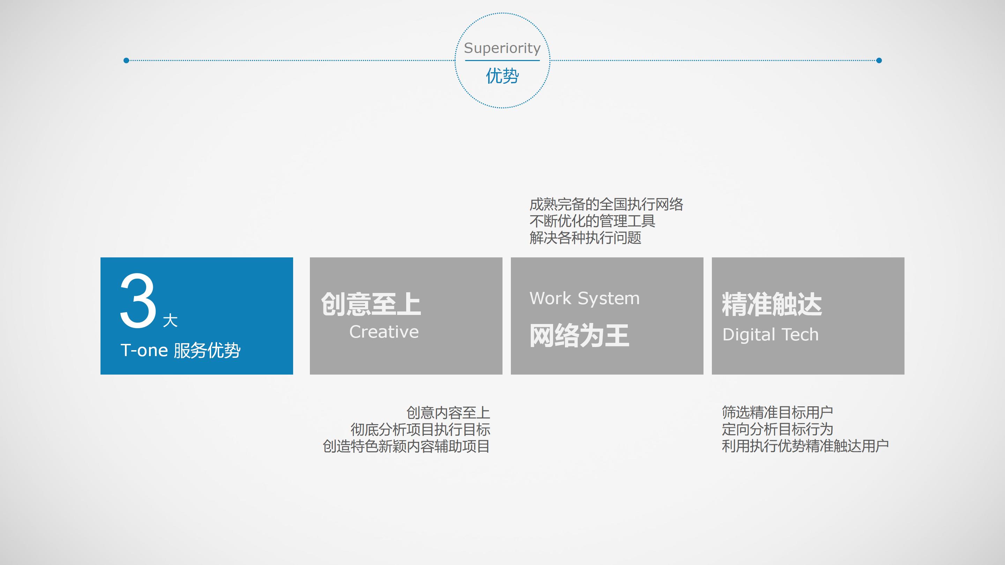Click the large number '3'
Viewport: 1005px width, 565px height.
(138, 301)
